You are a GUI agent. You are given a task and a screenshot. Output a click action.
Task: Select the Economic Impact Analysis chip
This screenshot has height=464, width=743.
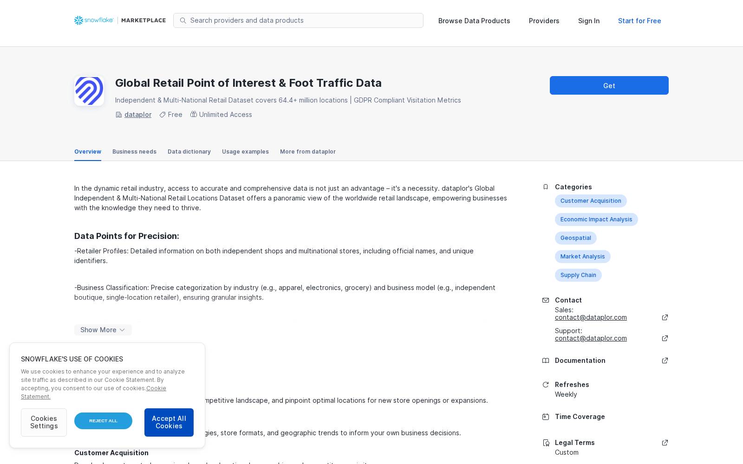[x=596, y=219]
